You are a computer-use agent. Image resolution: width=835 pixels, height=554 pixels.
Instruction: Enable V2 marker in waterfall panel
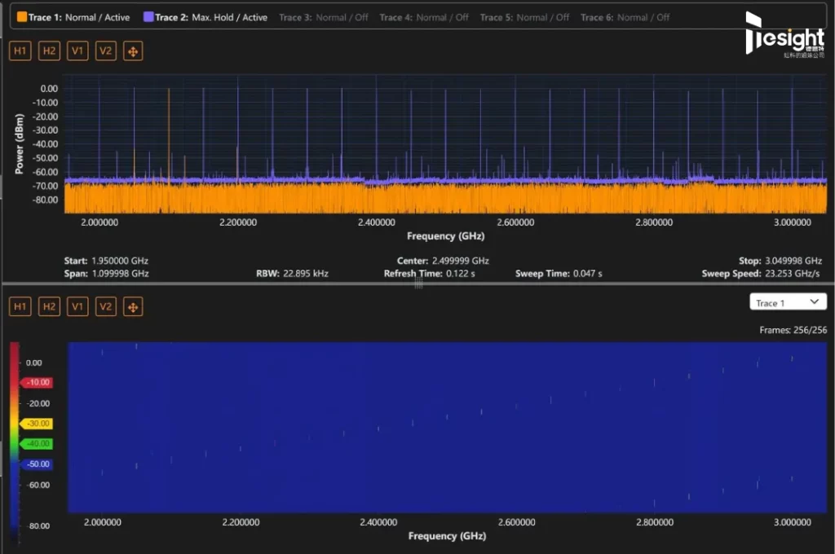[106, 306]
